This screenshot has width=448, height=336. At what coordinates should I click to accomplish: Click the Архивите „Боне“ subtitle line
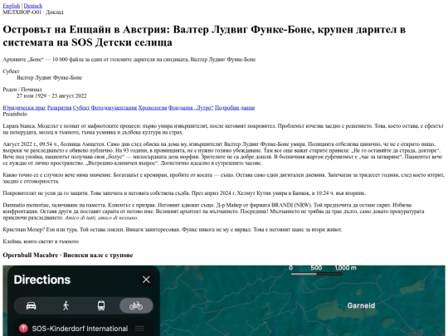[129, 60]
